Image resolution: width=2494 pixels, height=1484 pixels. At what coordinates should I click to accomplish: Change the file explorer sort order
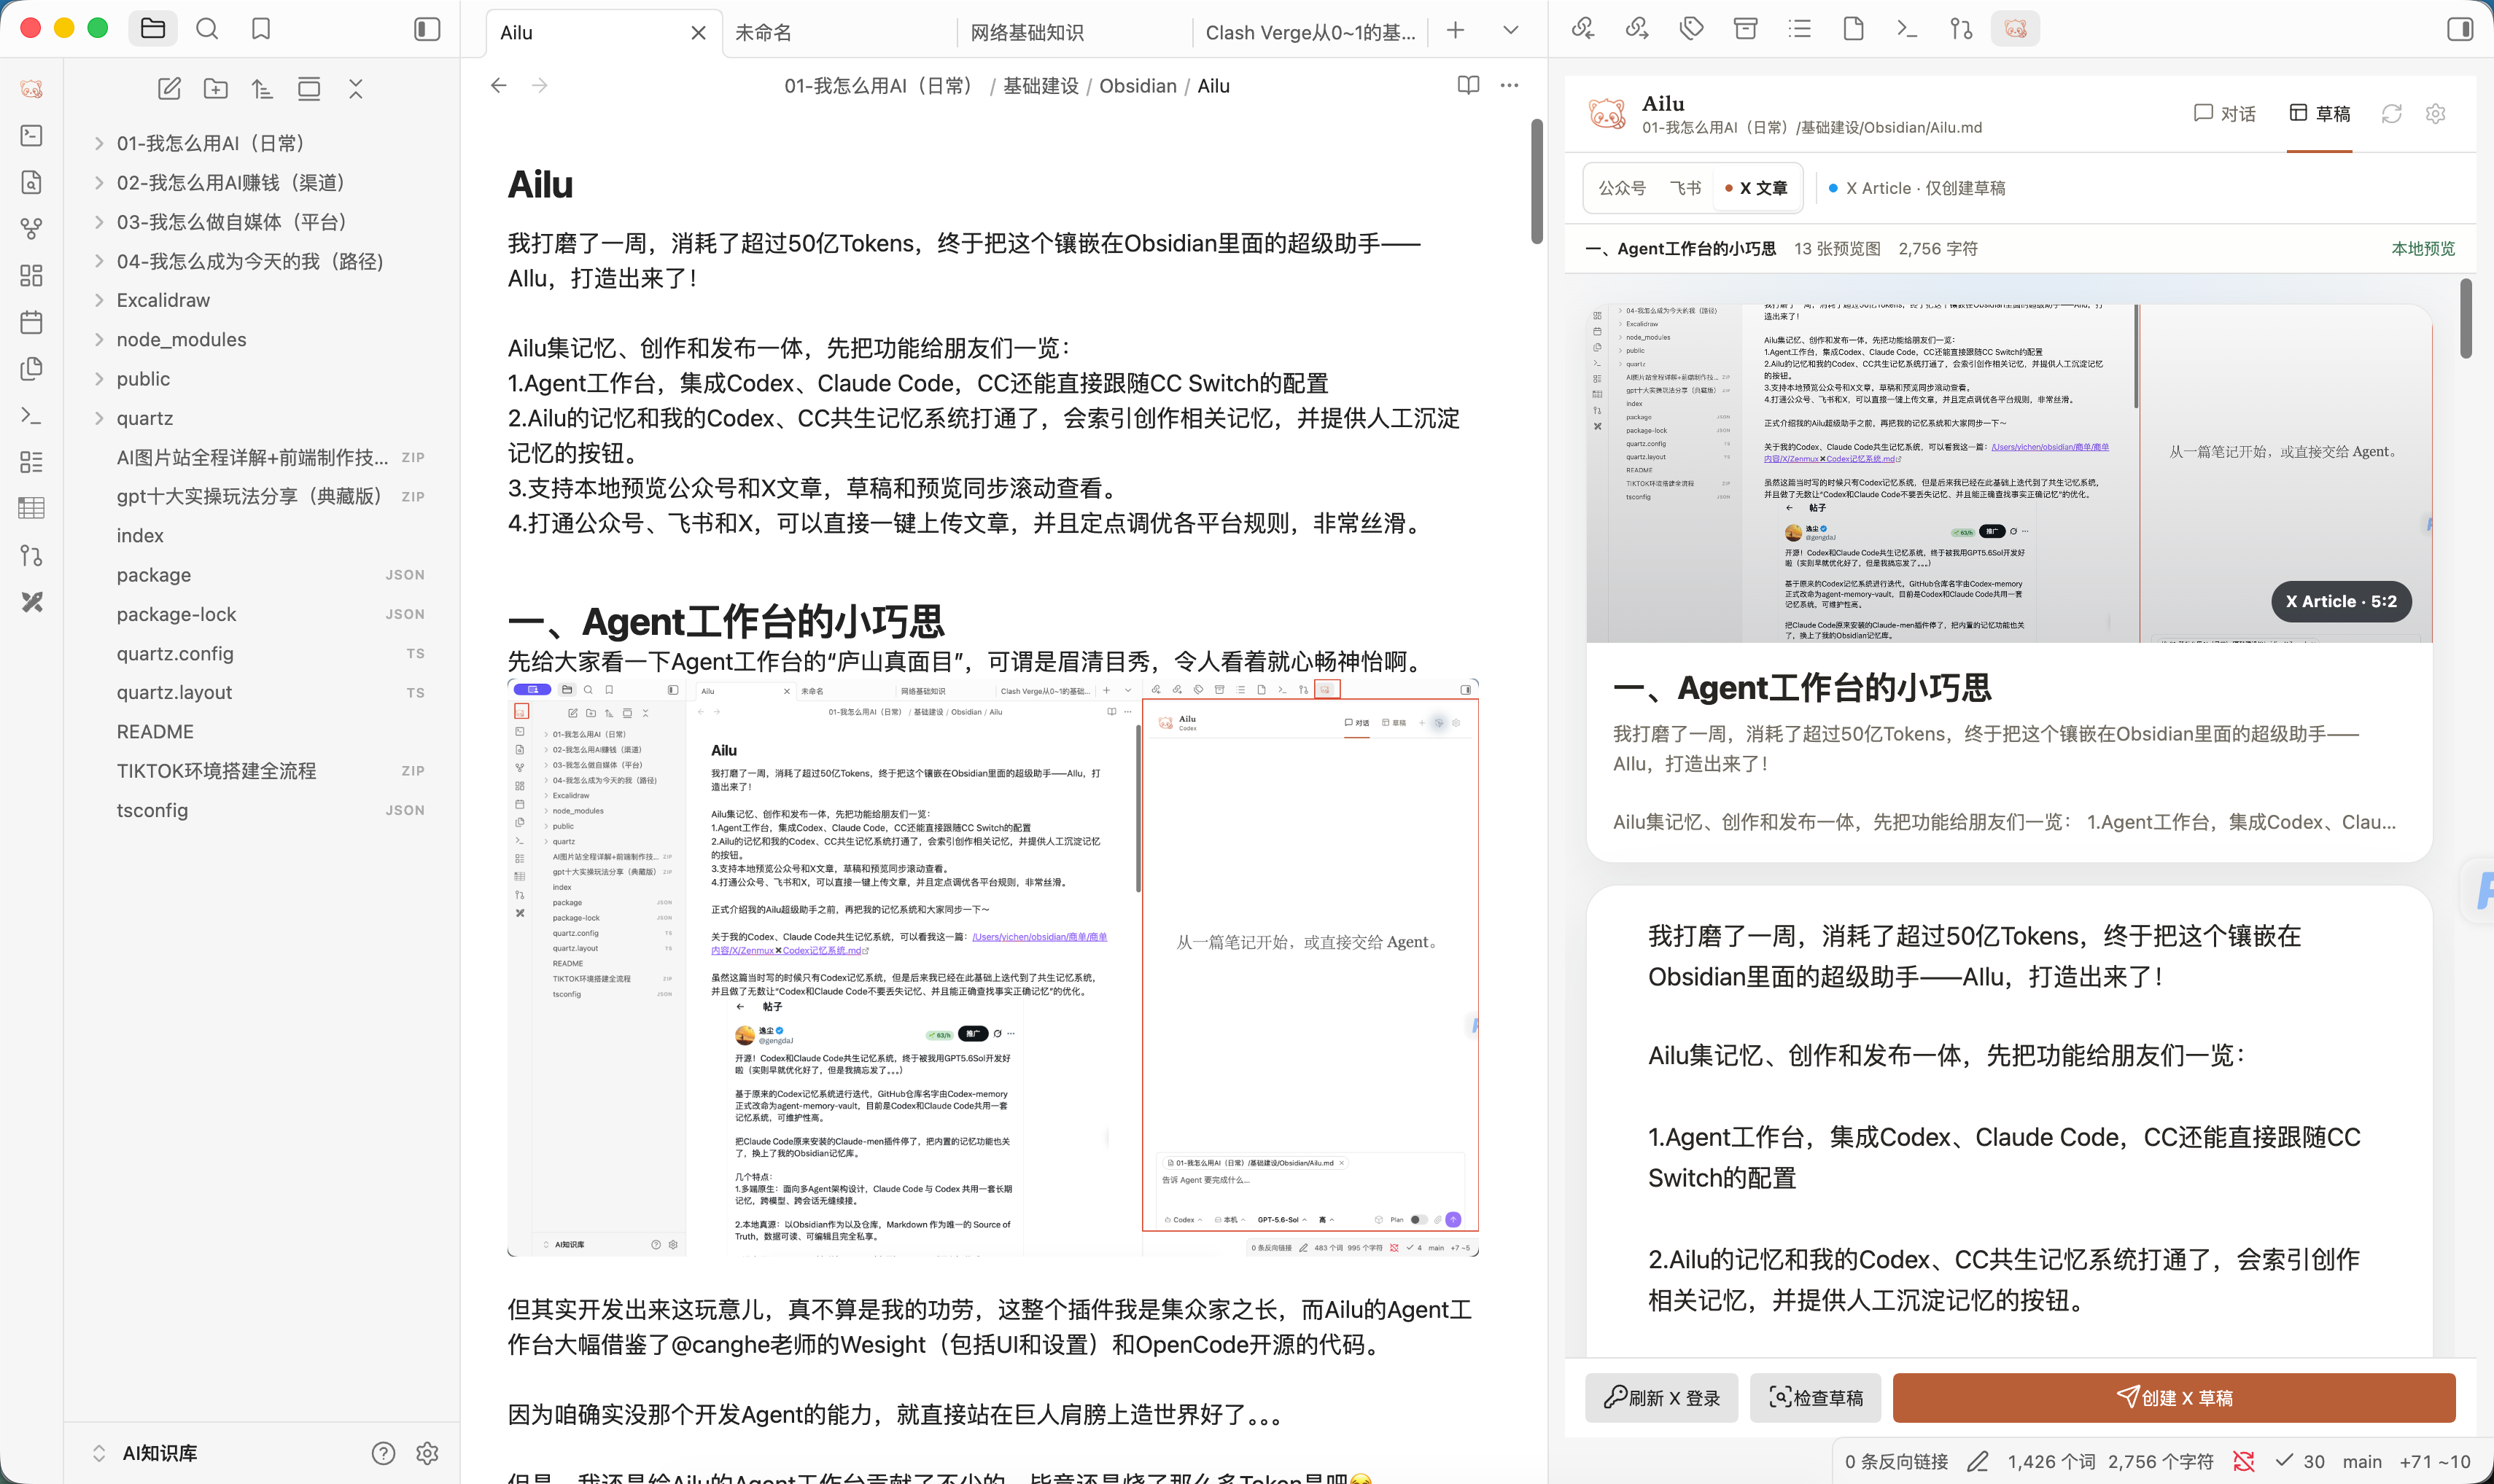click(262, 89)
